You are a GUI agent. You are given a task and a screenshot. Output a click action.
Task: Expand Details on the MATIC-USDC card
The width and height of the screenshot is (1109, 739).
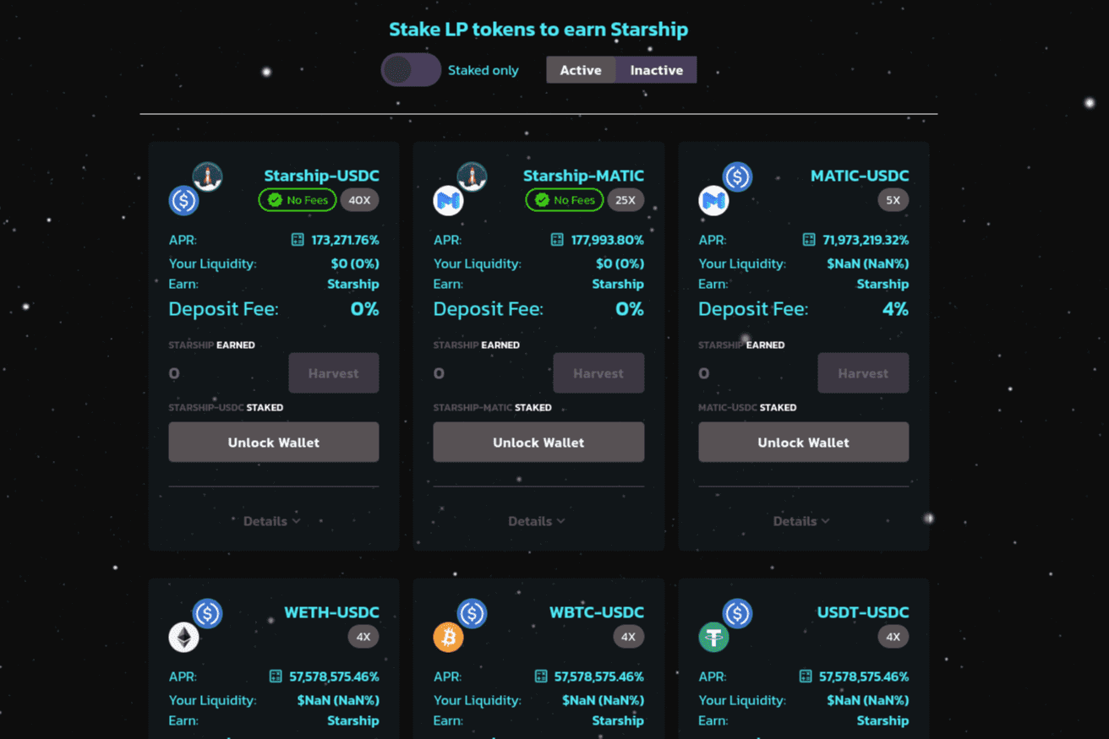[x=801, y=521]
